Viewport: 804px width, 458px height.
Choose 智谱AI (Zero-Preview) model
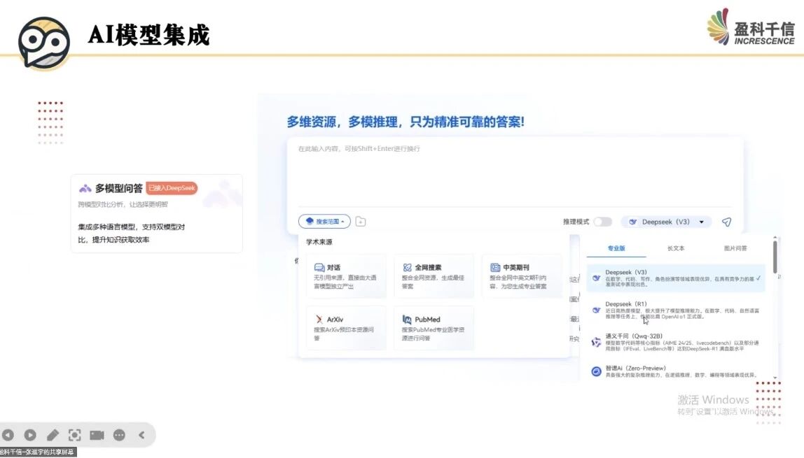pos(676,371)
